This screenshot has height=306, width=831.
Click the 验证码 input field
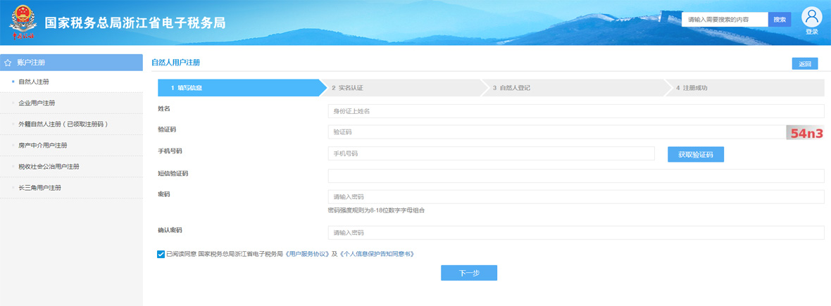coord(557,132)
